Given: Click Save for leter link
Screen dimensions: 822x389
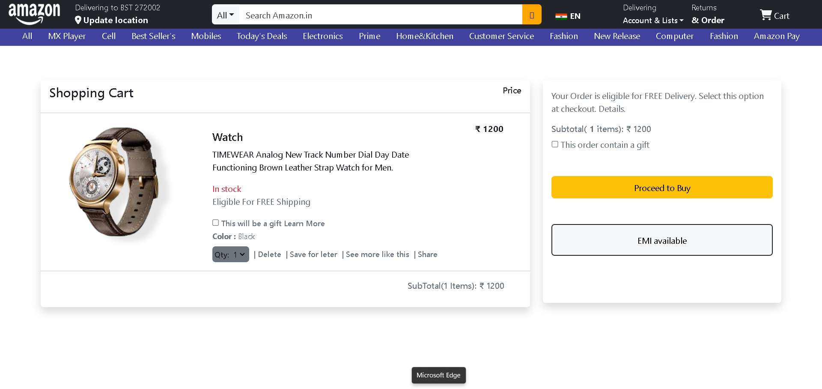Looking at the screenshot, I should click(313, 254).
